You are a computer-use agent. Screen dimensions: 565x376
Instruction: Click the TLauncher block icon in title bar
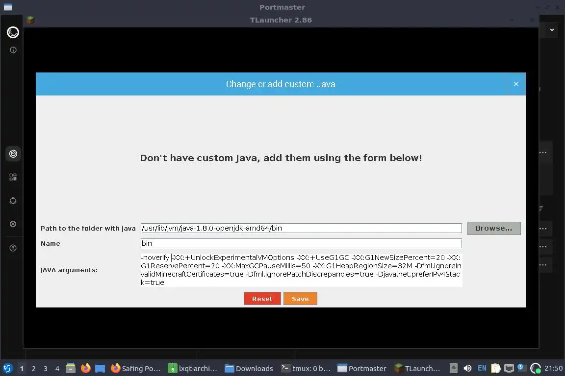point(30,20)
